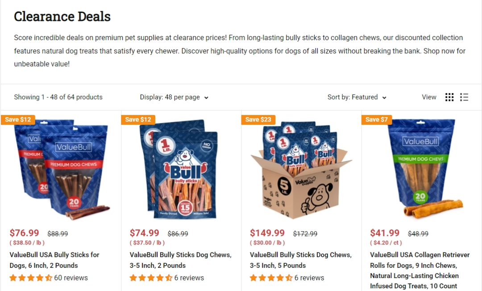The height and width of the screenshot is (291, 482).
Task: Open the Sort by Featured dropdown
Action: click(x=357, y=97)
